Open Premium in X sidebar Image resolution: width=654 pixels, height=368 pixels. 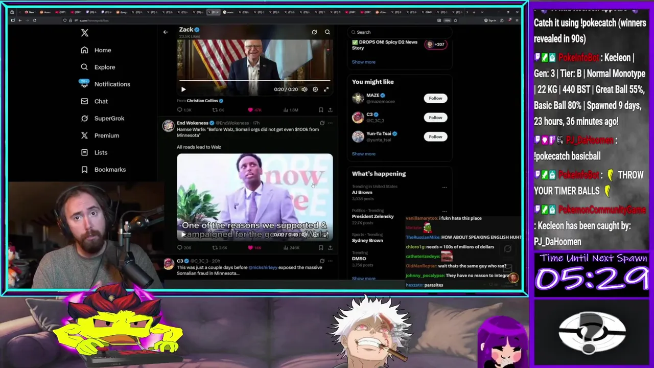coord(100,135)
